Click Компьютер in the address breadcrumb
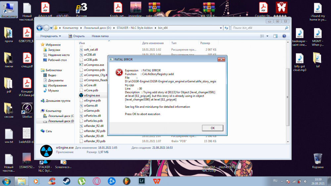 point(70,28)
